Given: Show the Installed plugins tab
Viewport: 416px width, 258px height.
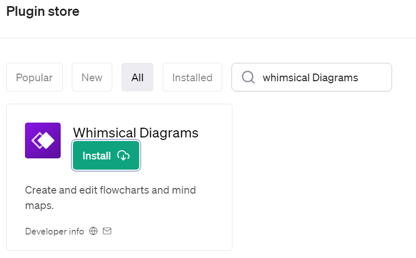Looking at the screenshot, I should pyautogui.click(x=192, y=77).
